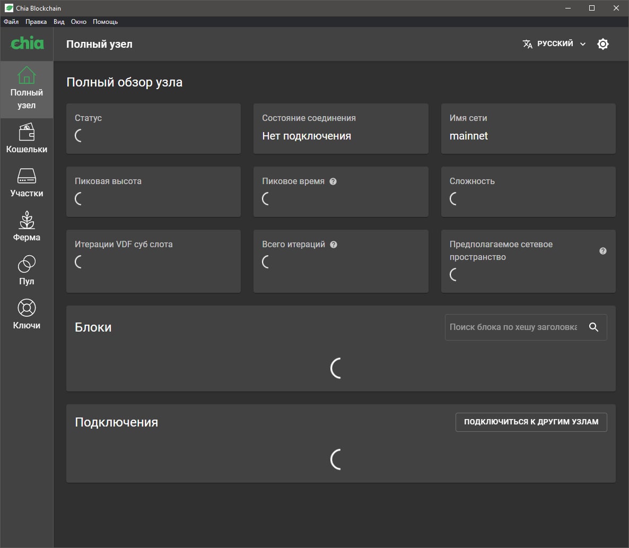This screenshot has width=629, height=548.
Task: Click the Состояние соединения label
Action: tap(309, 118)
